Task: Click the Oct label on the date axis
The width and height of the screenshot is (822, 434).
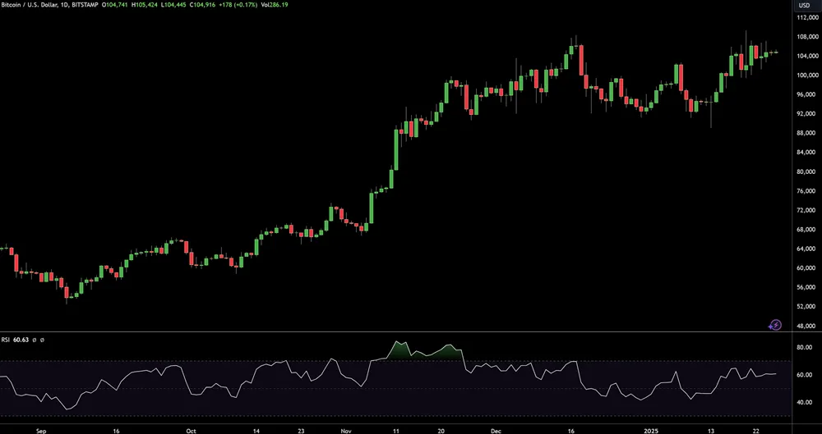Action: coord(191,431)
